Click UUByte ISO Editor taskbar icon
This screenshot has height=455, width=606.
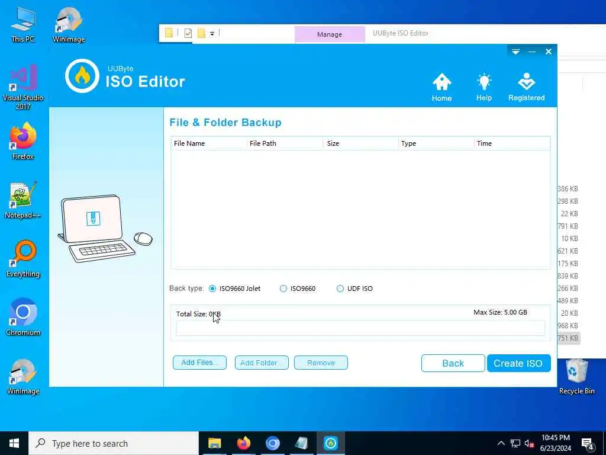tap(330, 443)
